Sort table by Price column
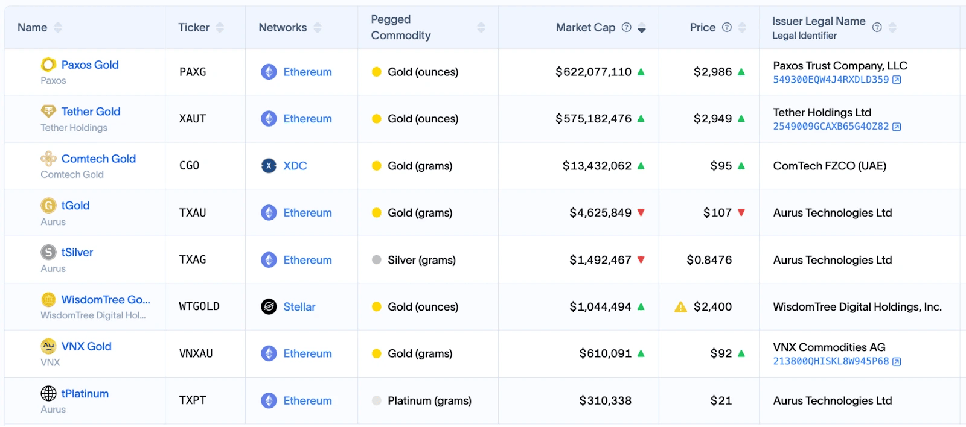Viewport: 966px width, 427px height. click(x=742, y=27)
